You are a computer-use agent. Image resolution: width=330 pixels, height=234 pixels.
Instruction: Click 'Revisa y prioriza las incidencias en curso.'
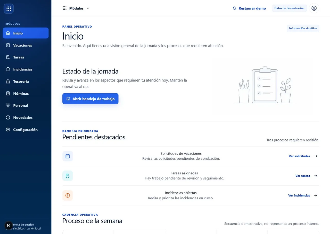(x=181, y=198)
